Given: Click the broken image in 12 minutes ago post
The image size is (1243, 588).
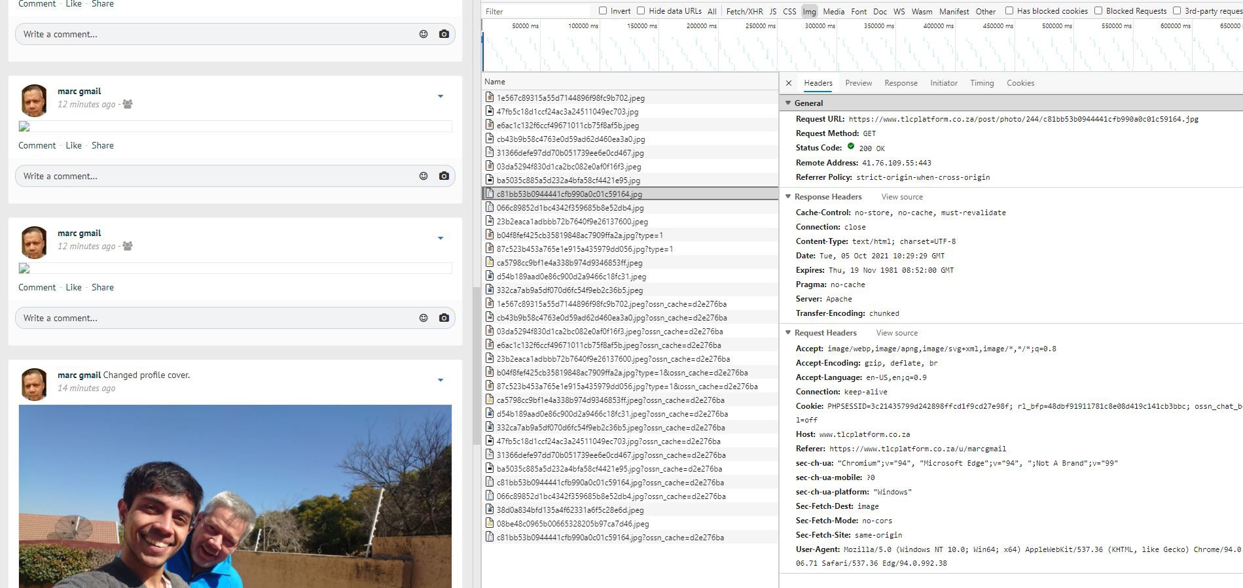Looking at the screenshot, I should (x=24, y=127).
